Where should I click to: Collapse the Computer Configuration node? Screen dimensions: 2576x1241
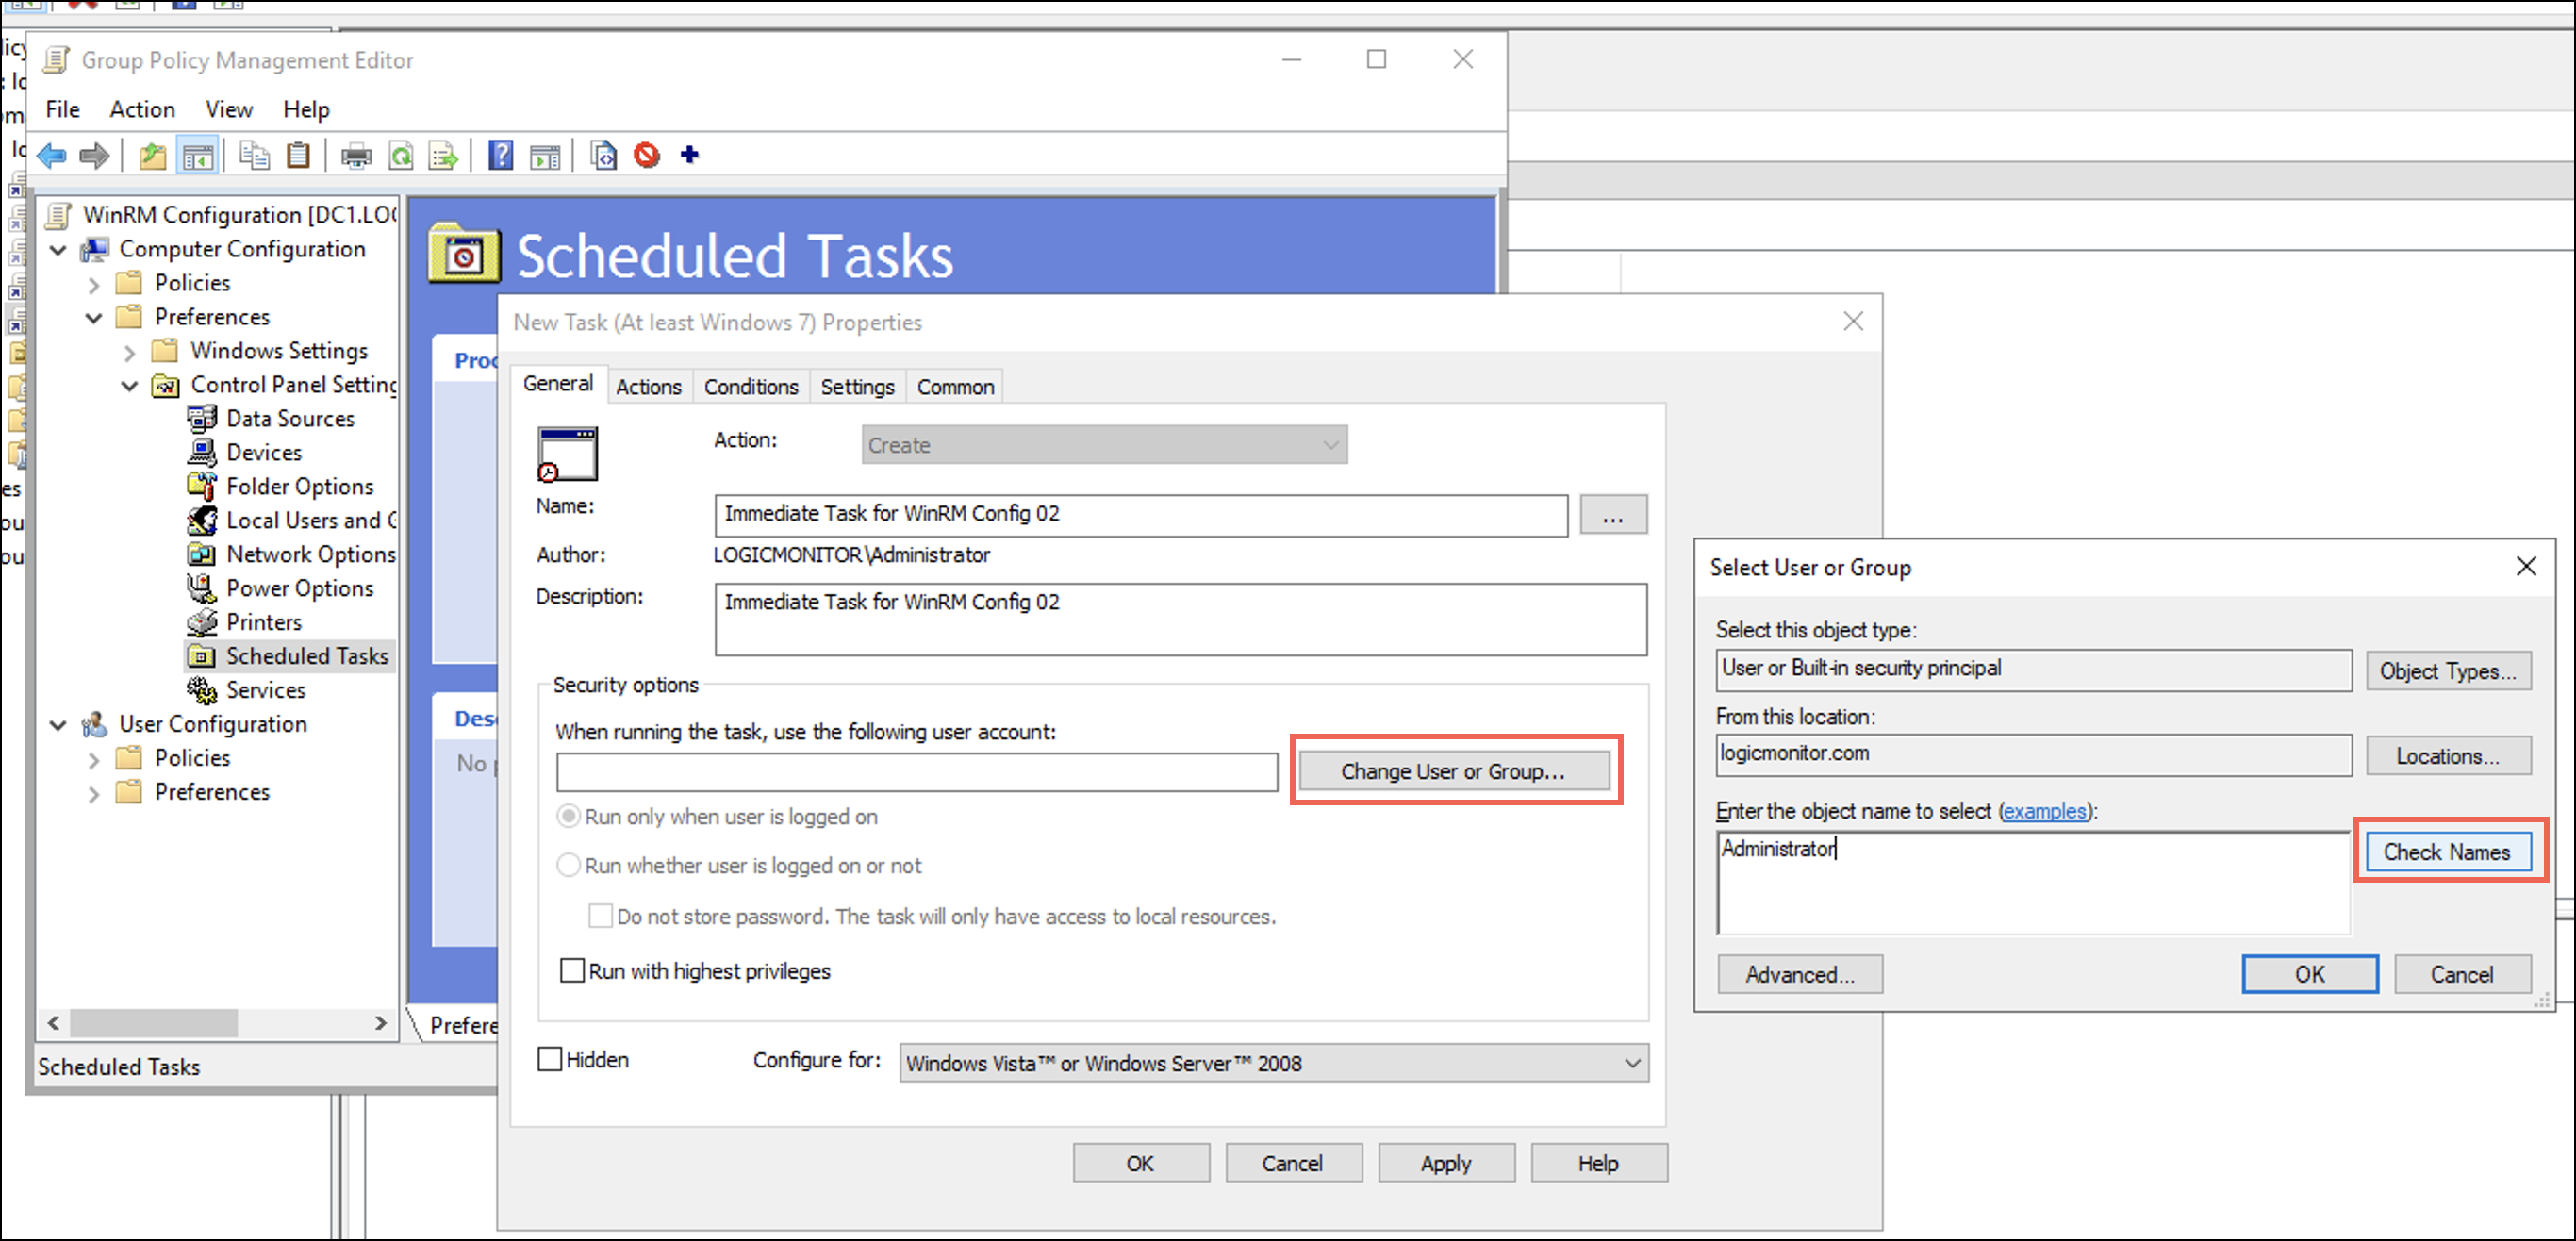(58, 250)
